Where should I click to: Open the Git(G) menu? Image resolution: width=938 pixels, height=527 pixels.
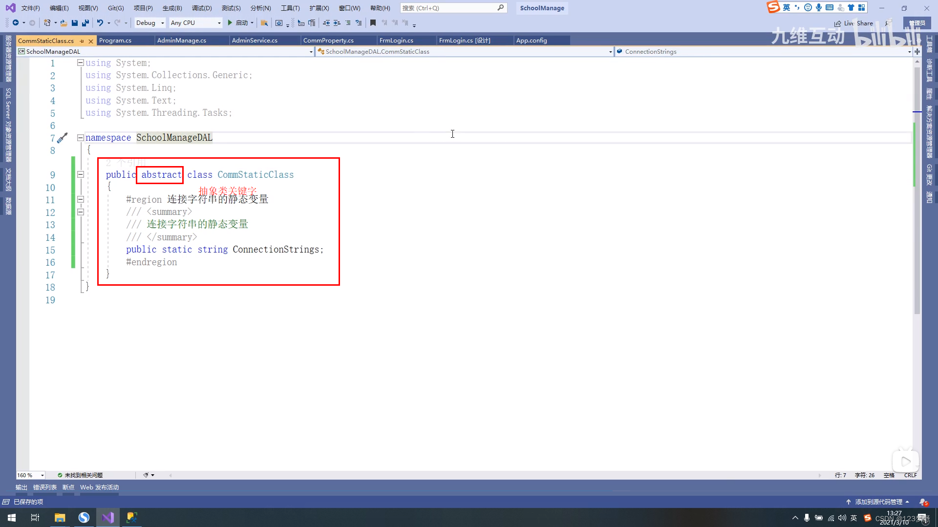coord(116,8)
